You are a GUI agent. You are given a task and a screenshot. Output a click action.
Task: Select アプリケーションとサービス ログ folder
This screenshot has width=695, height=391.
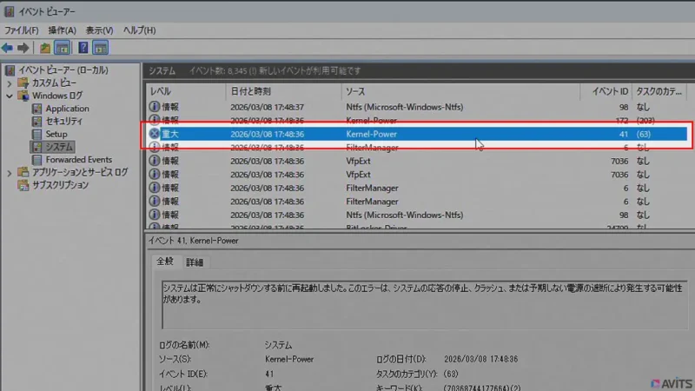point(80,172)
